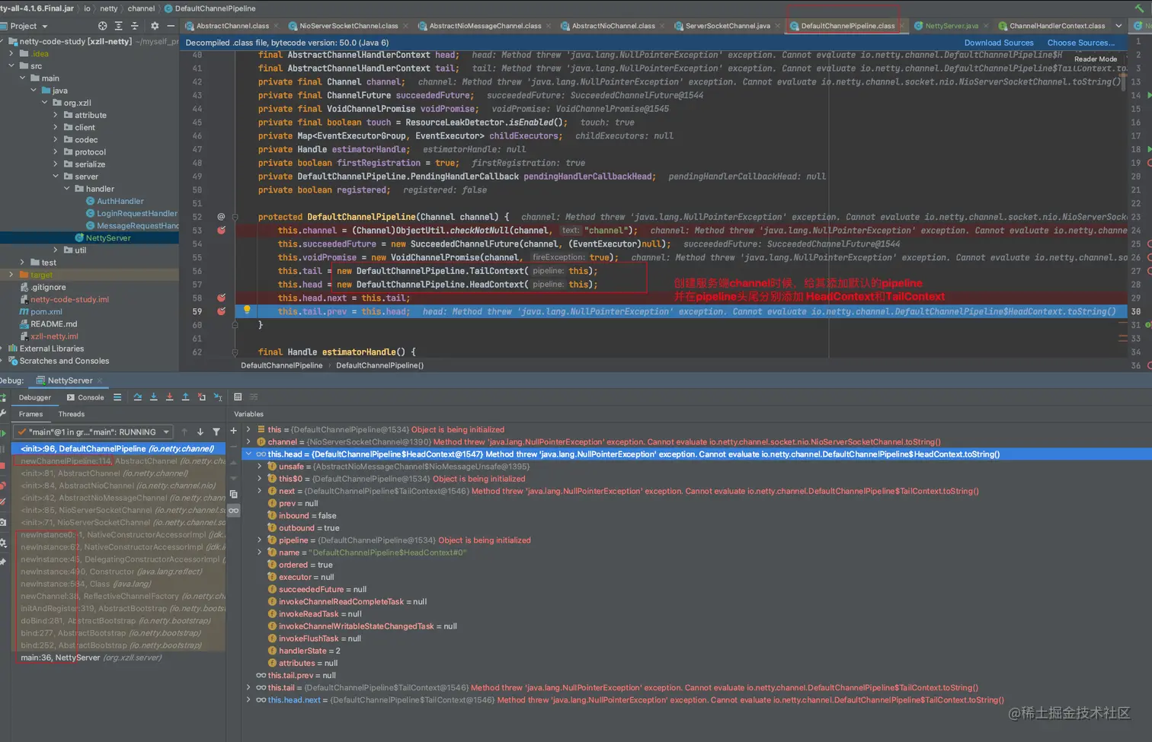The height and width of the screenshot is (742, 1152).
Task: Click the 'channel' breadcrumb in navigation bar
Action: tap(141, 8)
